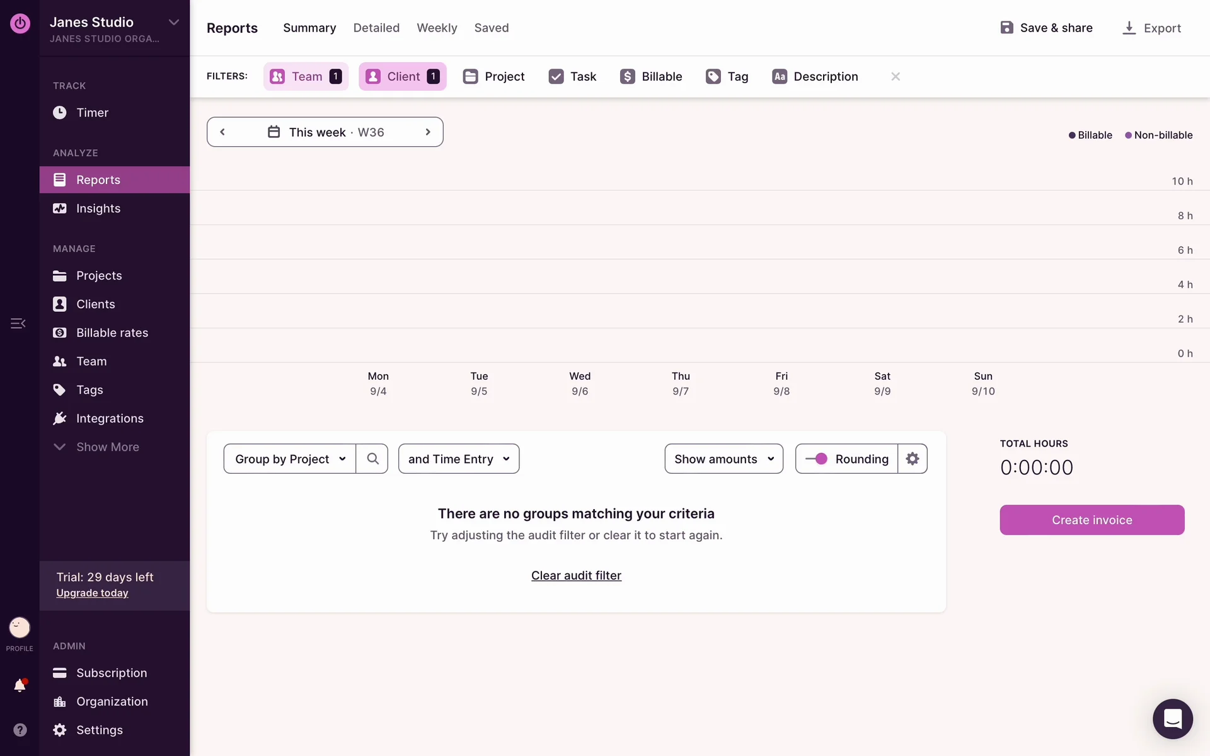Open the notifications bell
1210x756 pixels.
[20, 685]
